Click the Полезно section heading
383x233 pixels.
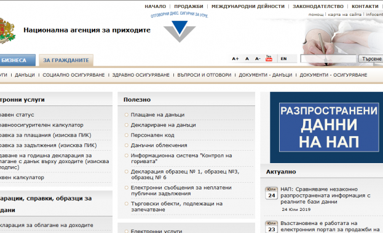(x=137, y=100)
